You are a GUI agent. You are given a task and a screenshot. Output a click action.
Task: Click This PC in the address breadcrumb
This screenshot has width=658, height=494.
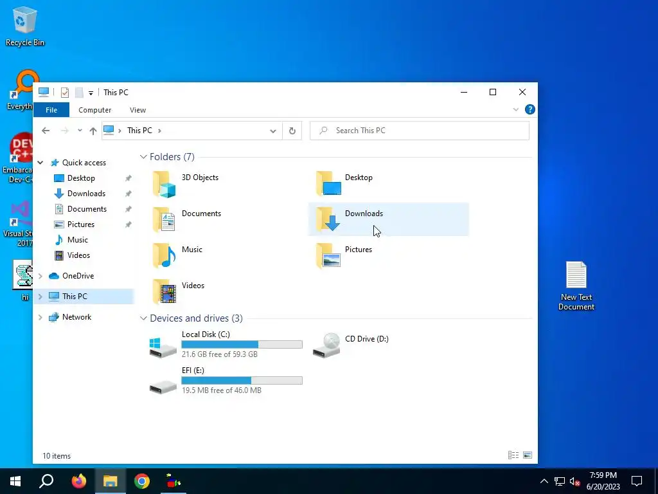139,131
